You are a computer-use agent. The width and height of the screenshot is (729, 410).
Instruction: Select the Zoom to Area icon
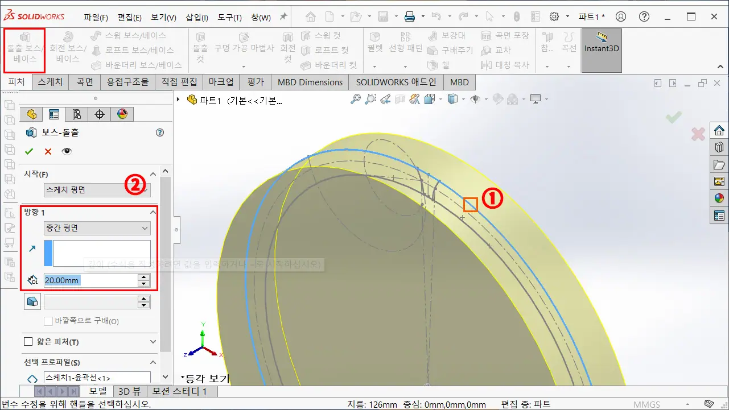[x=370, y=100]
